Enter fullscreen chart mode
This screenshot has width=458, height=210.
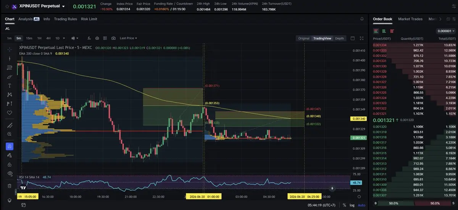point(362,38)
